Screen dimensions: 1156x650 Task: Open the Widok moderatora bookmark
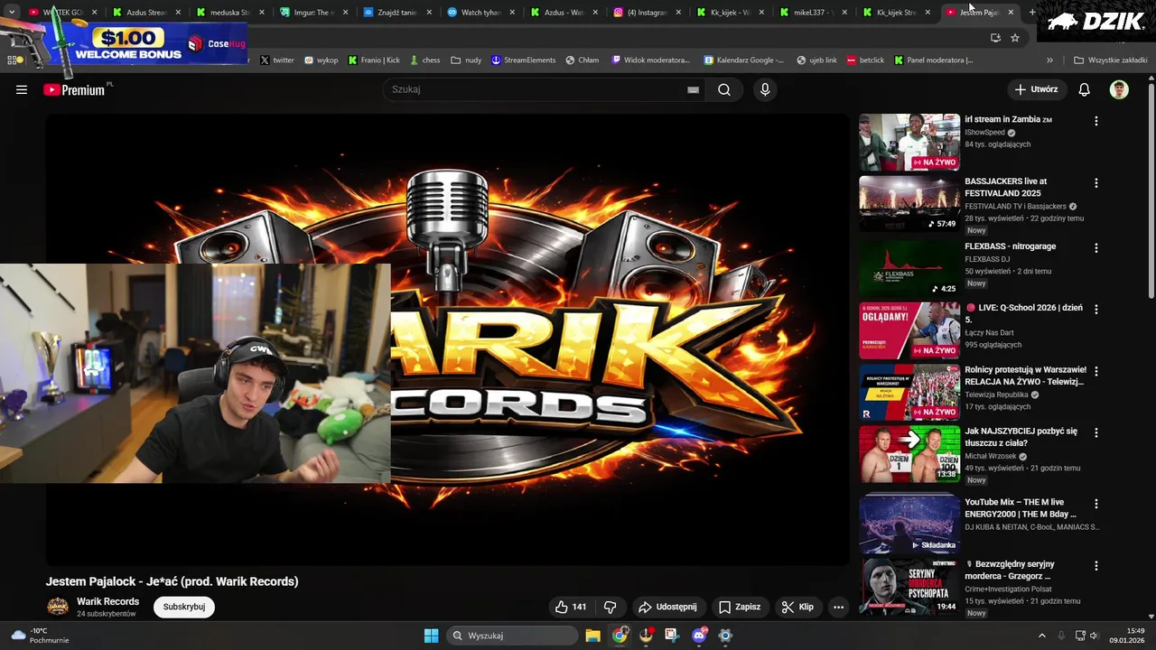coord(650,60)
